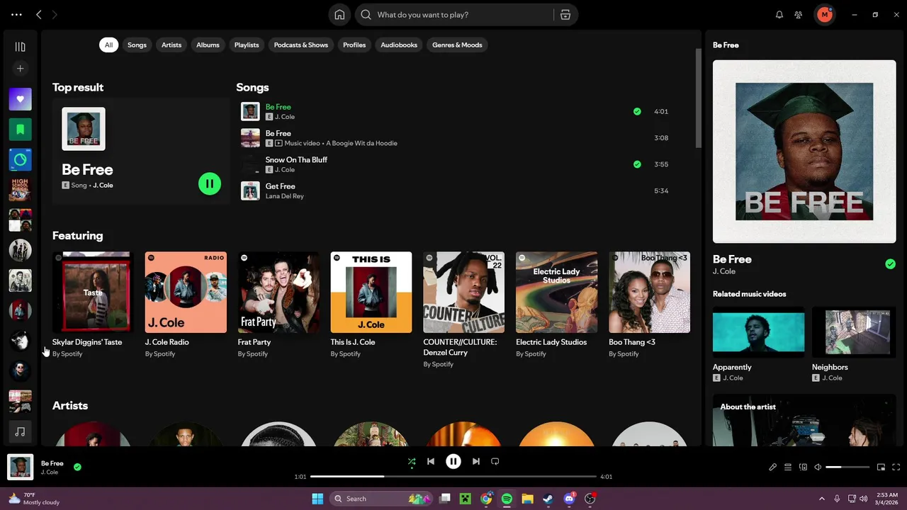
Task: Create new playlist with plus icon
Action: tap(20, 69)
